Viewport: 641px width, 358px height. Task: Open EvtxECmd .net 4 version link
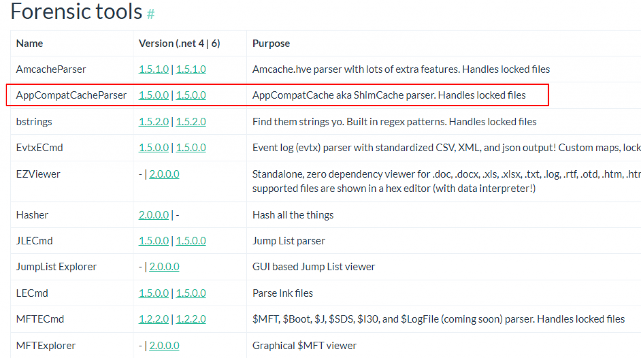point(154,148)
